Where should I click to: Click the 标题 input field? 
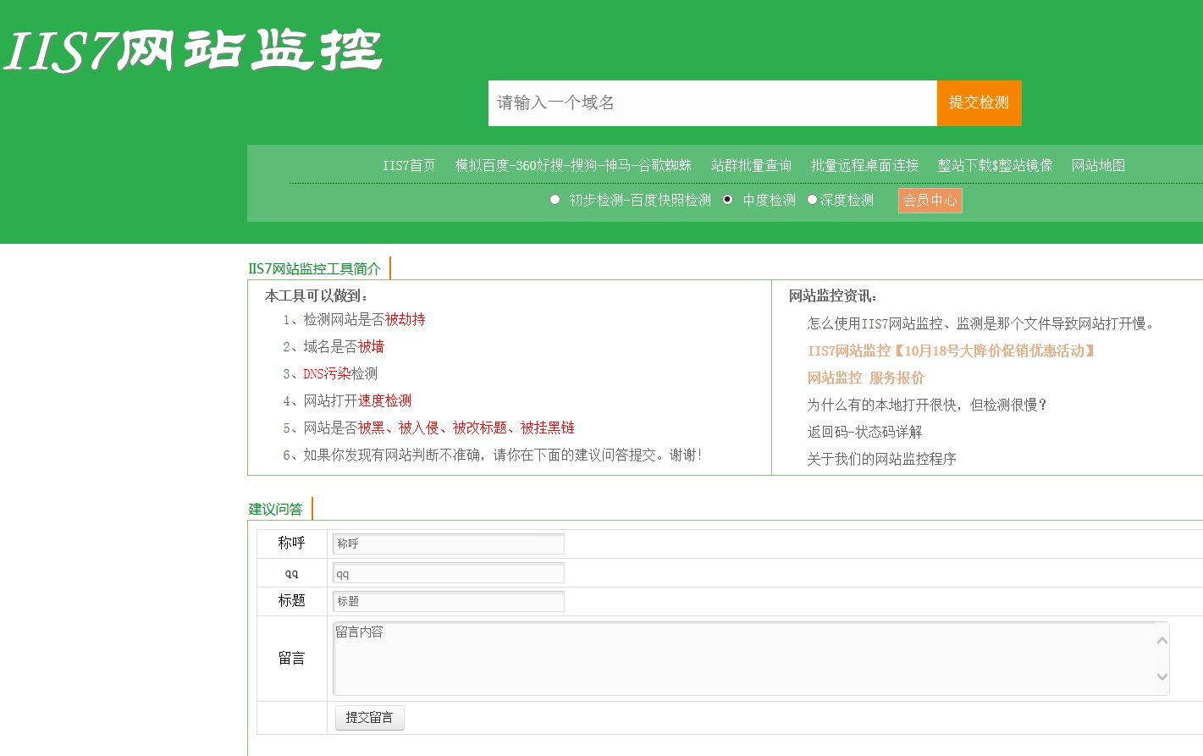[x=449, y=601]
